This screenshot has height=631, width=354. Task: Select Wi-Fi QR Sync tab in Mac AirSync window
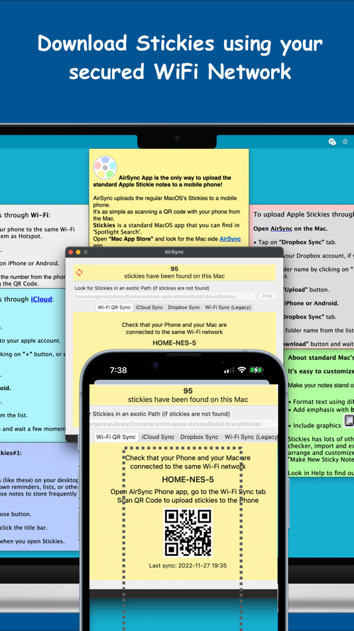(115, 307)
